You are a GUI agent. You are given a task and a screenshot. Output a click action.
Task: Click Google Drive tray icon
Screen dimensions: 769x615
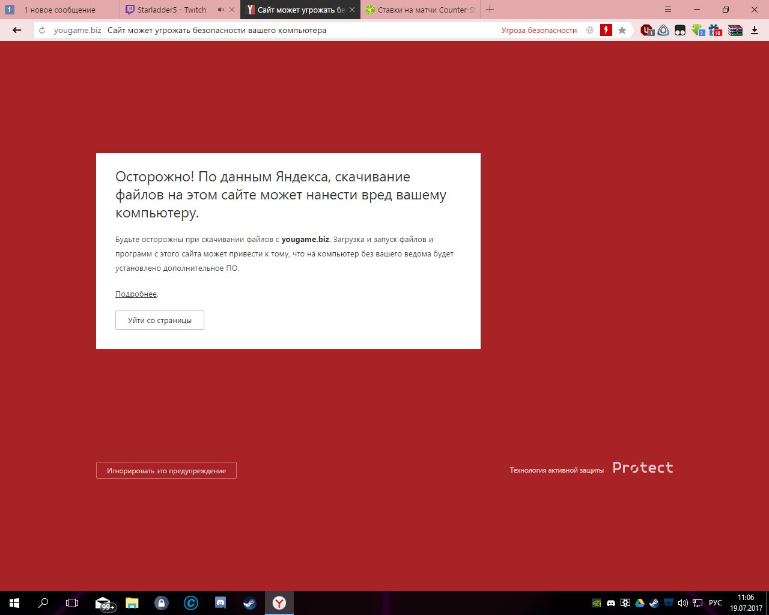point(640,603)
